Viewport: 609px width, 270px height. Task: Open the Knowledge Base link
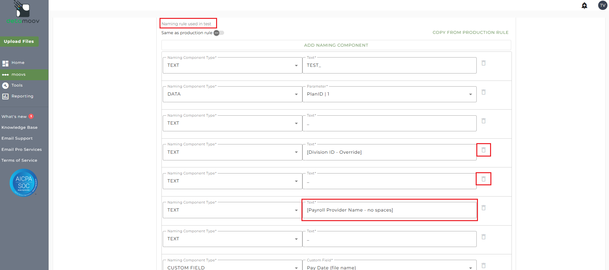pyautogui.click(x=20, y=127)
